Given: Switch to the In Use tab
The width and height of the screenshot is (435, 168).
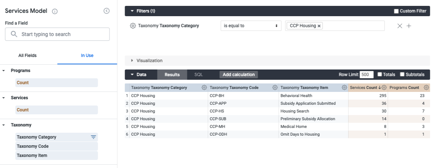Looking at the screenshot, I should pos(87,56).
